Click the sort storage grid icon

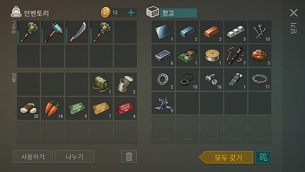coord(263,157)
